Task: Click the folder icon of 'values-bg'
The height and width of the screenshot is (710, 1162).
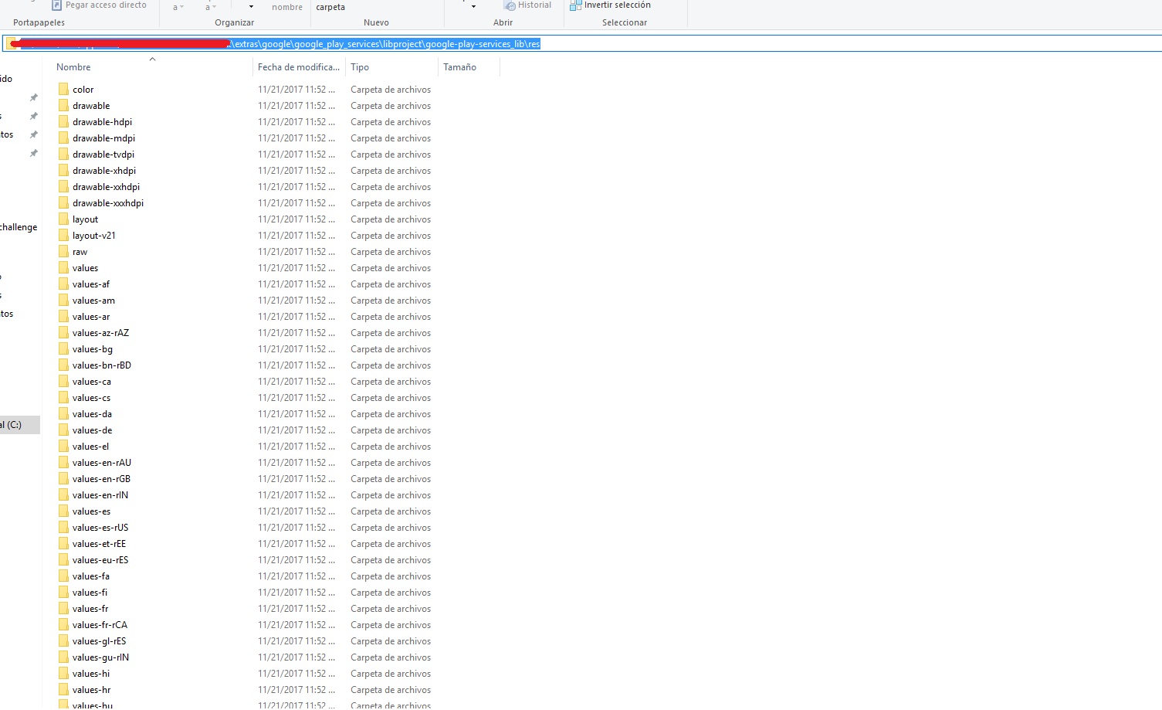Action: coord(64,349)
